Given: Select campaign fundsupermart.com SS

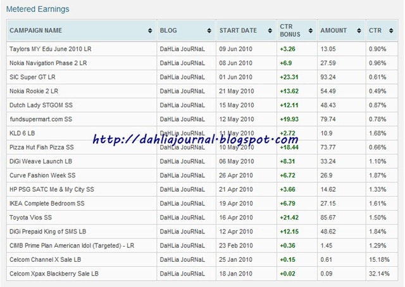Looking at the screenshot, I should point(40,119).
